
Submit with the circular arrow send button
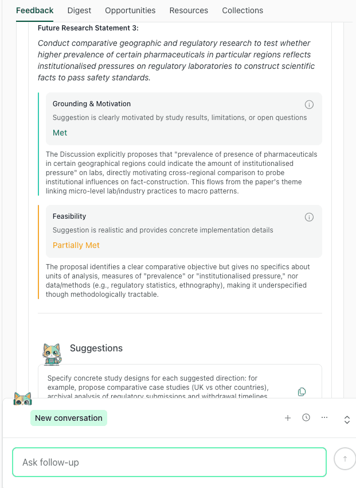pyautogui.click(x=344, y=459)
